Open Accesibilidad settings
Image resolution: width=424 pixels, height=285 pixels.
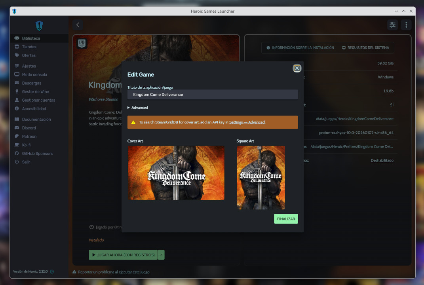(x=39, y=109)
